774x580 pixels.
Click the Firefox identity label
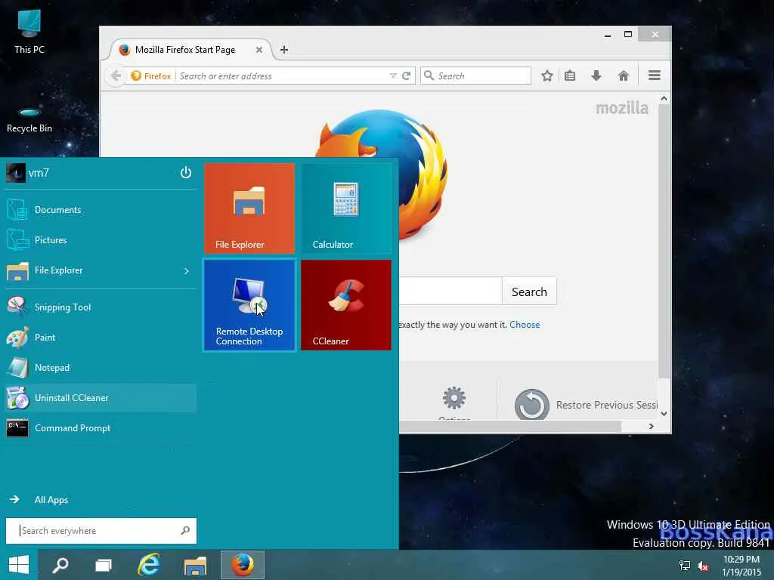pos(151,76)
